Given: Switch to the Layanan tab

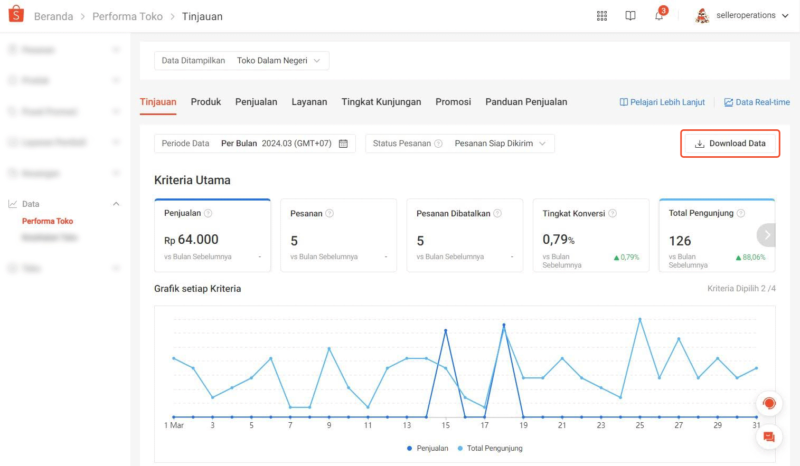Looking at the screenshot, I should 309,102.
